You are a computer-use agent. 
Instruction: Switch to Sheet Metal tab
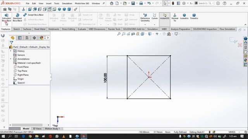40,29
